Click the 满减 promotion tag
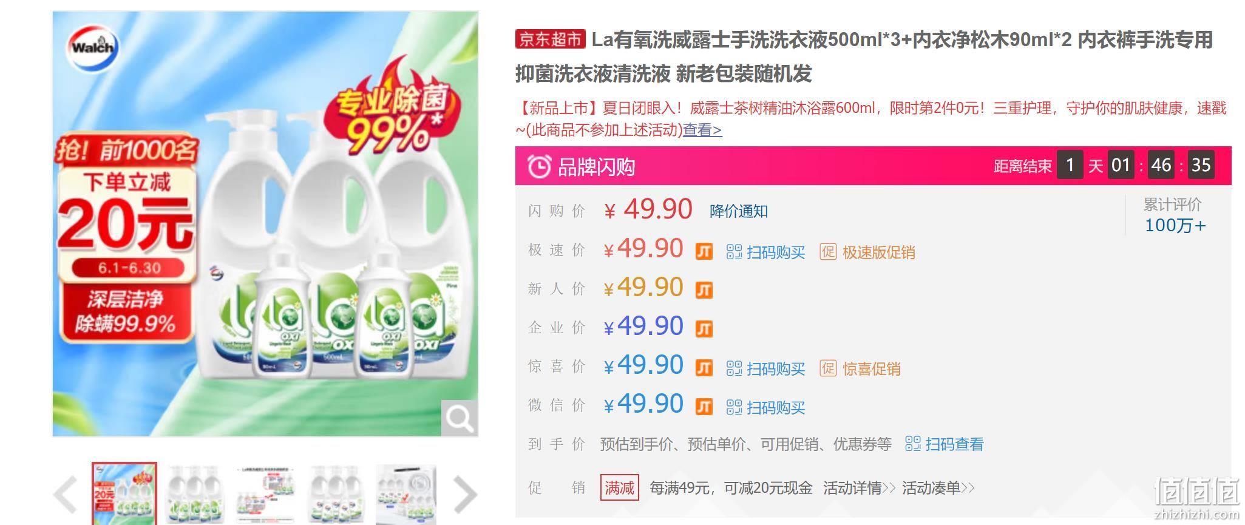The image size is (1245, 525). pyautogui.click(x=619, y=488)
